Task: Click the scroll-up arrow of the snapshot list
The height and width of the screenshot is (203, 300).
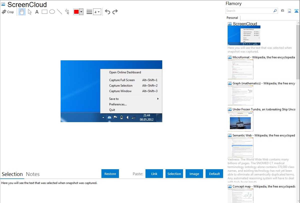Action: (298, 23)
